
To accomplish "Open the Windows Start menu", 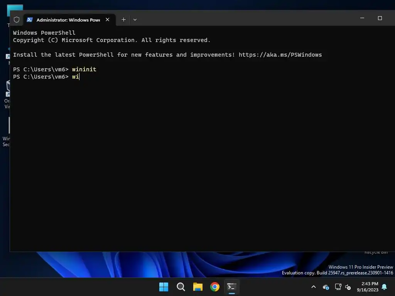I will pyautogui.click(x=164, y=287).
